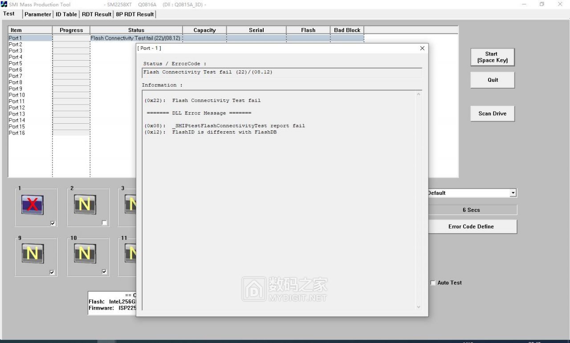Close the Port - 1 error dialog
The width and height of the screenshot is (570, 343).
422,48
